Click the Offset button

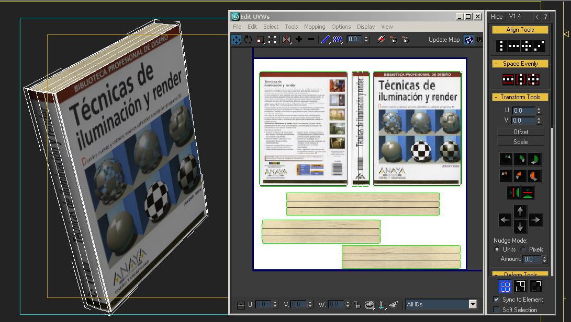click(x=520, y=132)
